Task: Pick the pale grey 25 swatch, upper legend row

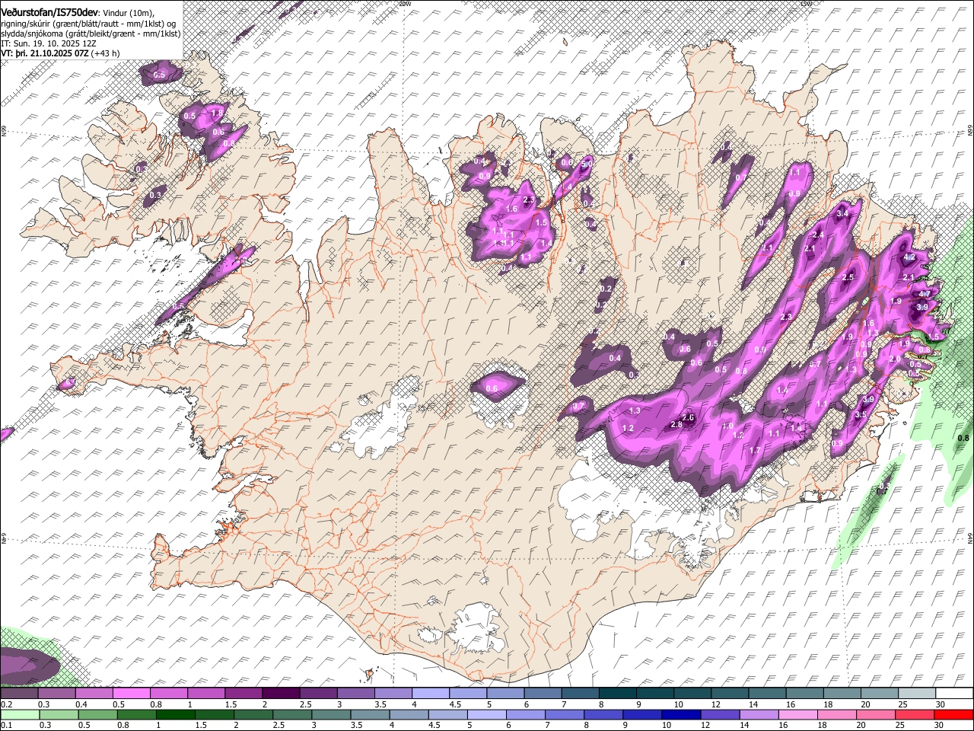Action: (917, 694)
